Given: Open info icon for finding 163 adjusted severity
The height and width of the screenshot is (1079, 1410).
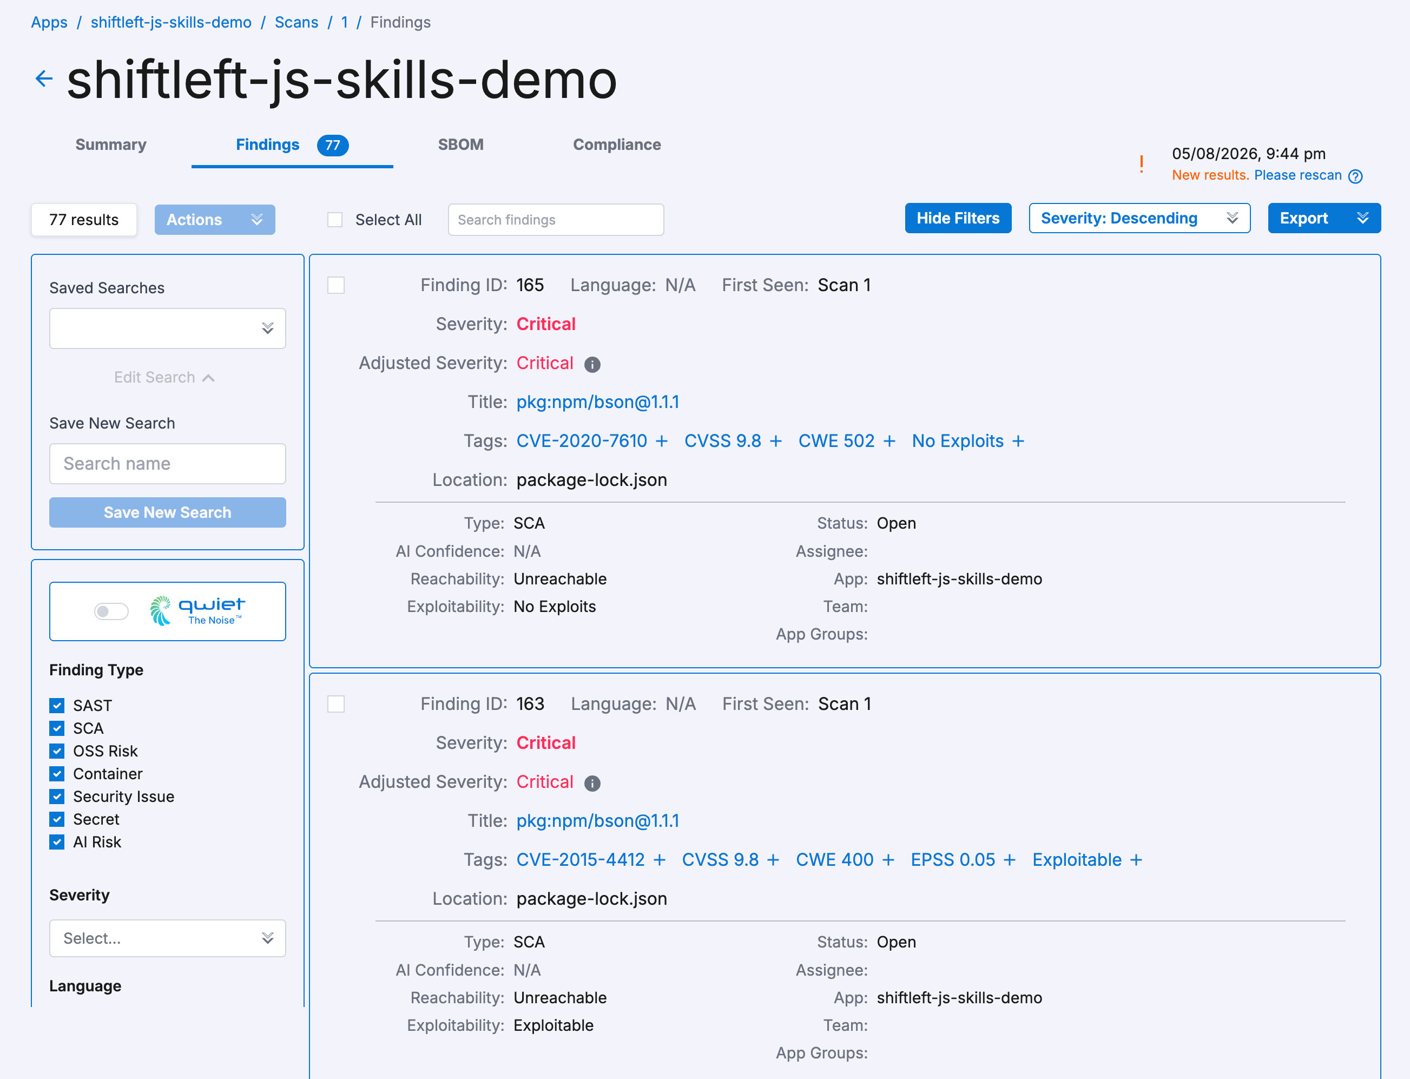Looking at the screenshot, I should [592, 784].
